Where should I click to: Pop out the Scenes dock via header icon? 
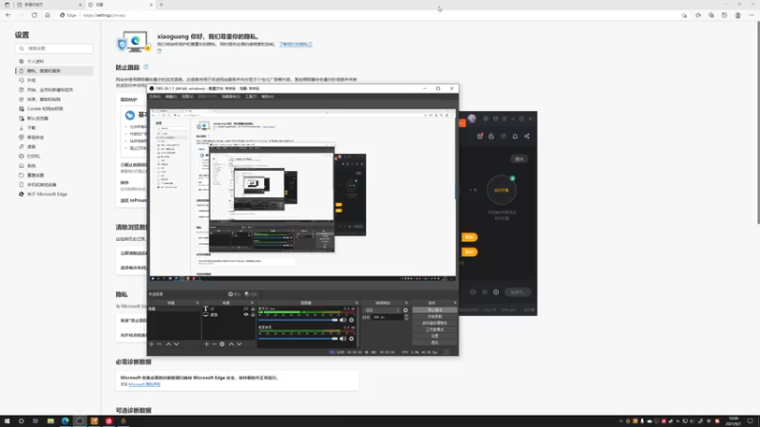[x=198, y=303]
